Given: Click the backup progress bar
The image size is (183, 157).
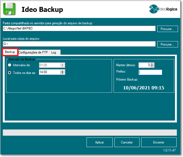Looking at the screenshot, I should point(90,132).
